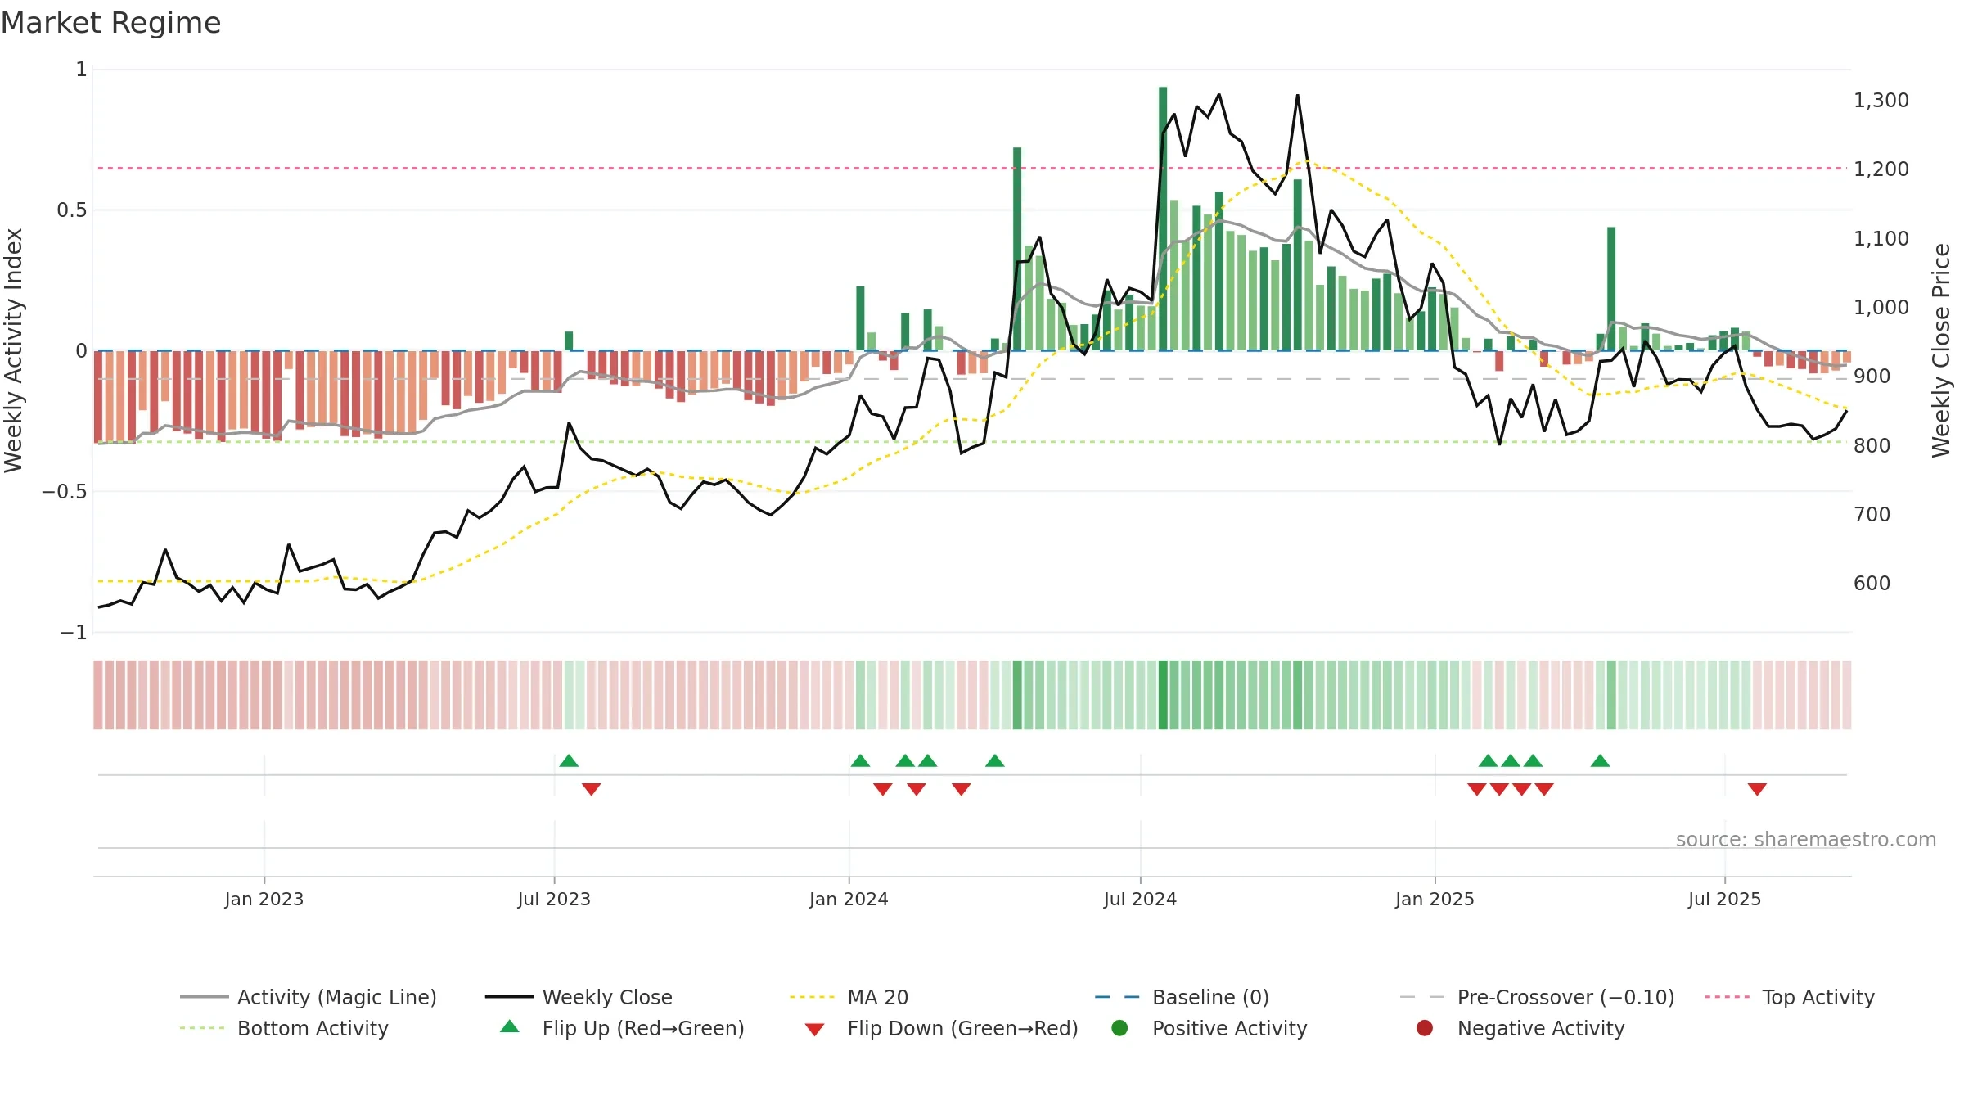This screenshot has height=1105, width=1964.
Task: Click the Jan 2025 axis label
Action: click(1435, 899)
